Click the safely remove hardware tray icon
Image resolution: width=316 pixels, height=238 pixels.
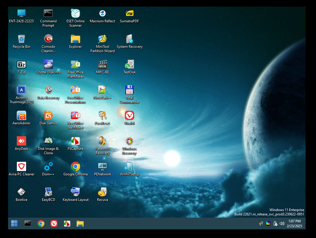coord(275,223)
